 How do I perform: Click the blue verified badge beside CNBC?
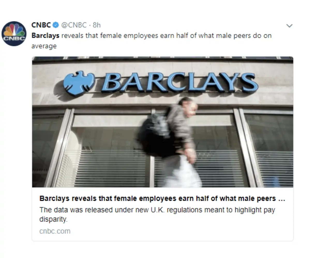click(55, 25)
